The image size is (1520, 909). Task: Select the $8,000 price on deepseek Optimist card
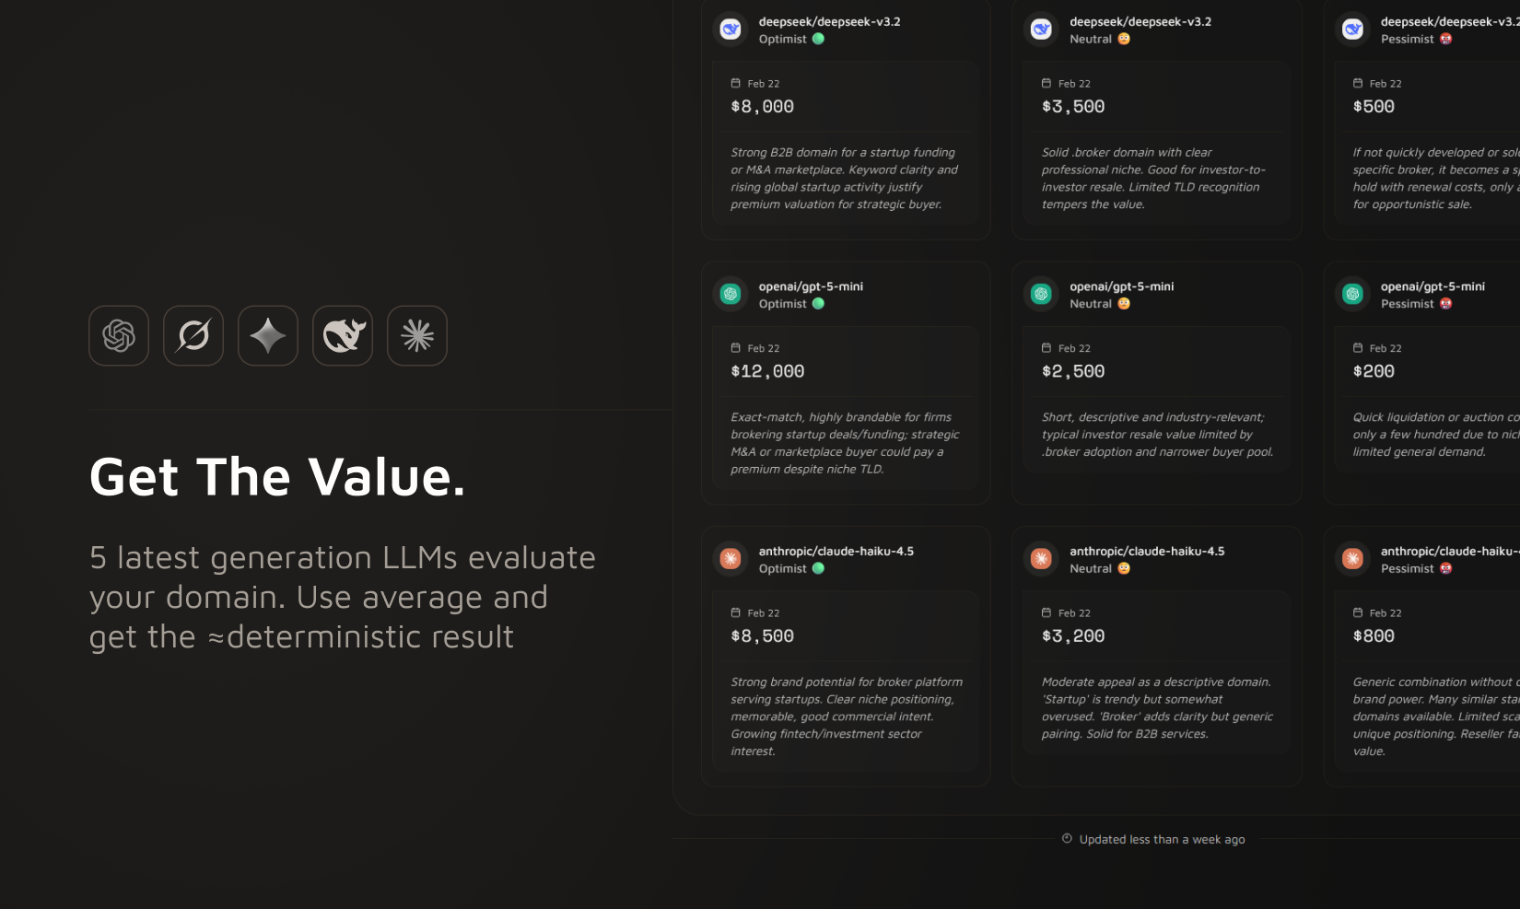pyautogui.click(x=761, y=106)
